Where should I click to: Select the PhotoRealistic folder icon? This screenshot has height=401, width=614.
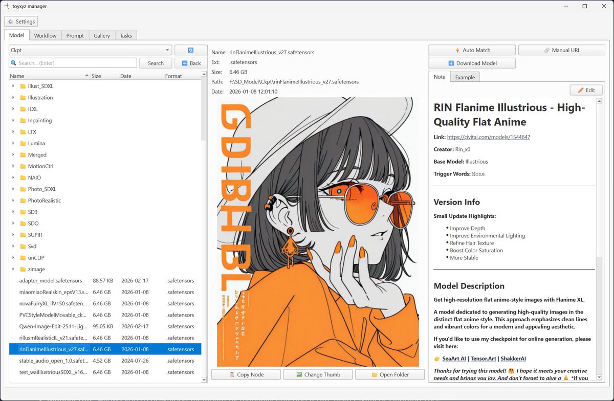[23, 201]
